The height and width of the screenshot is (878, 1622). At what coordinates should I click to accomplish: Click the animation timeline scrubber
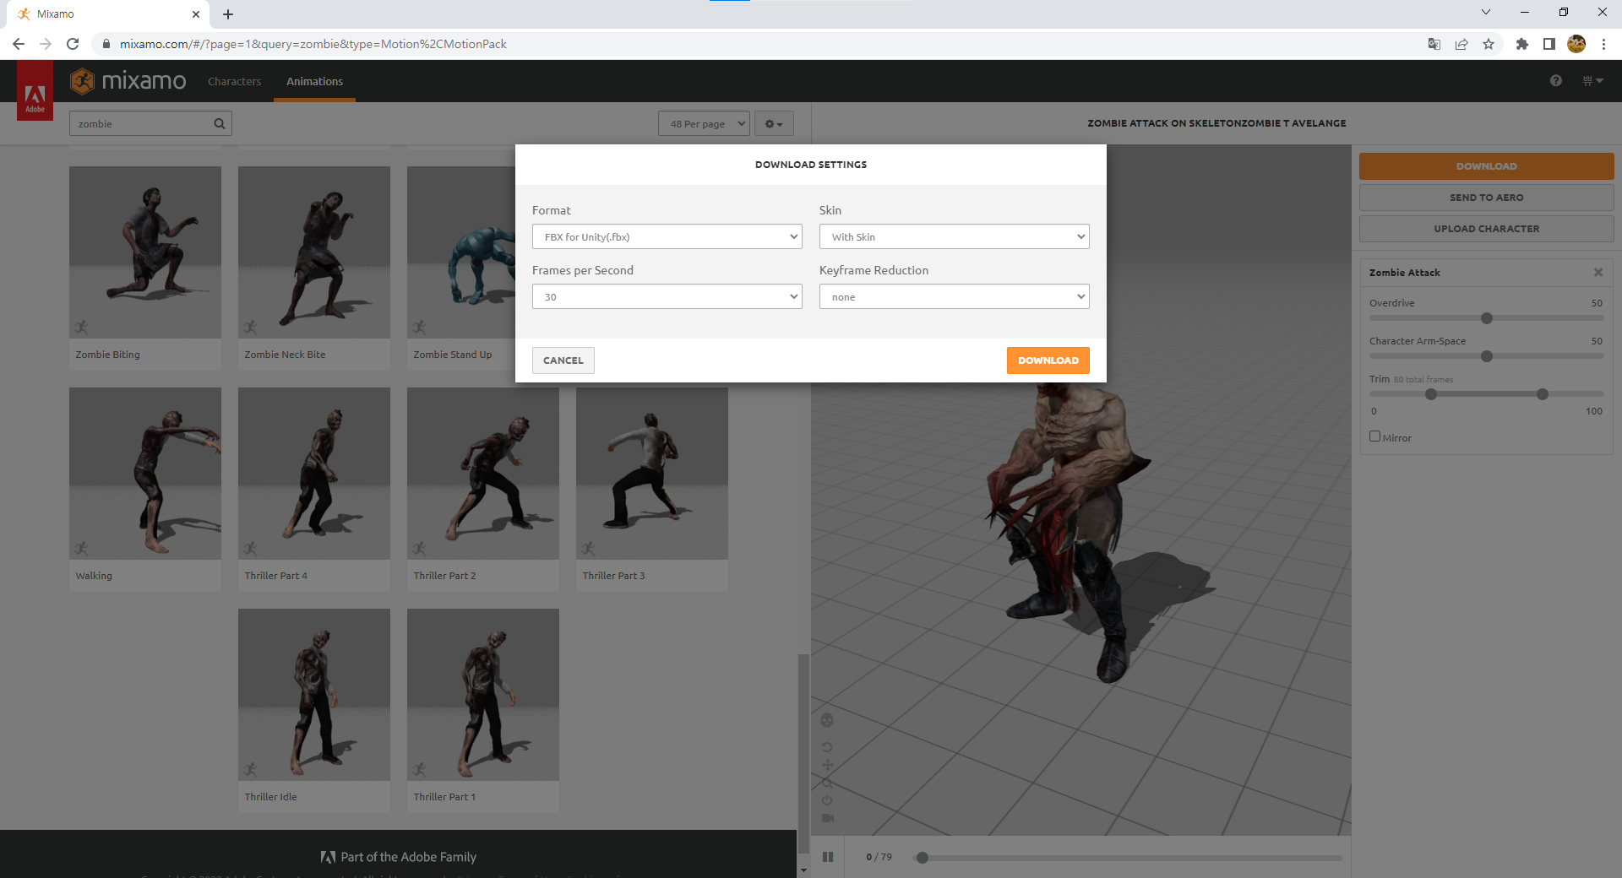923,858
